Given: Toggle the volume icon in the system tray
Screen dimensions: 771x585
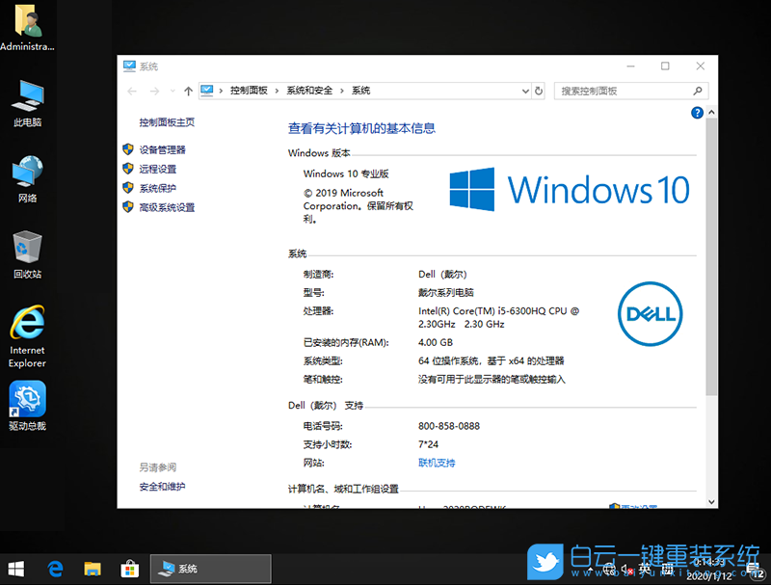Looking at the screenshot, I should click(x=625, y=571).
